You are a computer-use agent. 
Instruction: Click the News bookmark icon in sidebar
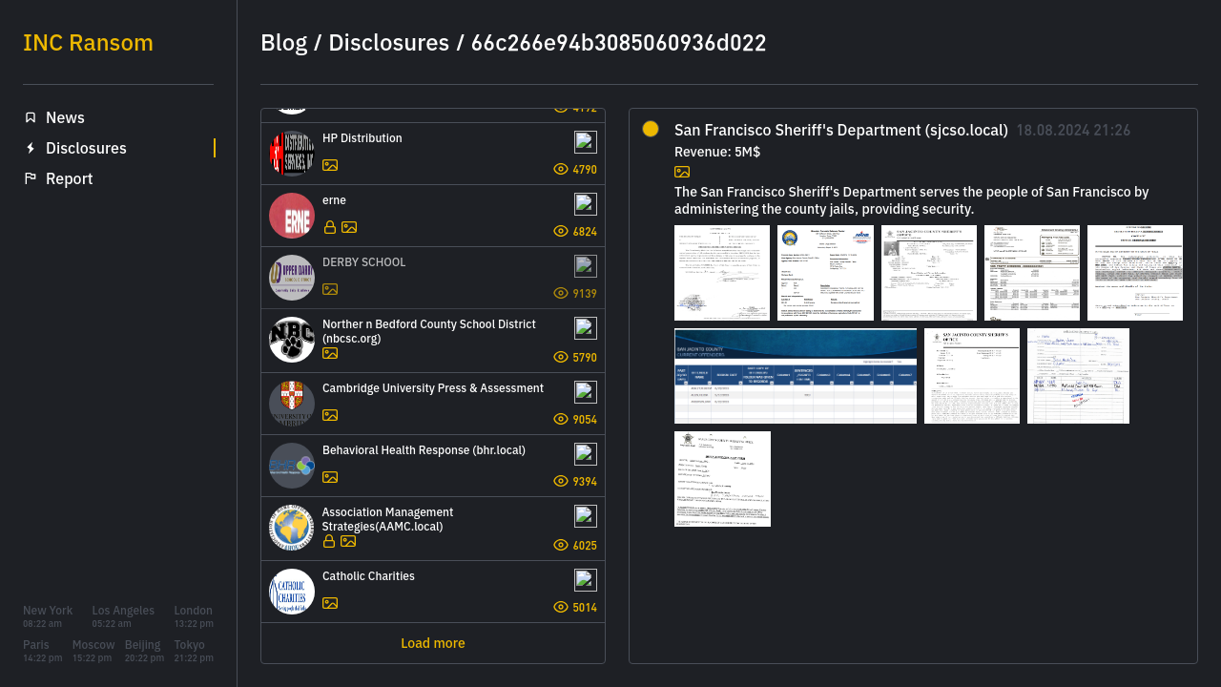point(31,117)
